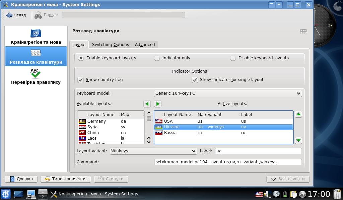Toggle Show country flag checkbox
The width and height of the screenshot is (343, 200).
[80, 80]
